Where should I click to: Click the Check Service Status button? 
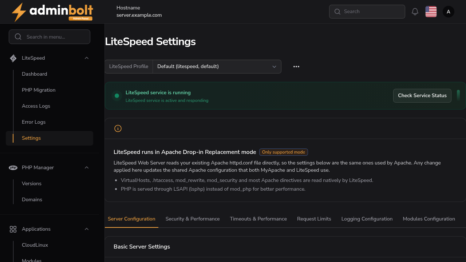click(422, 96)
